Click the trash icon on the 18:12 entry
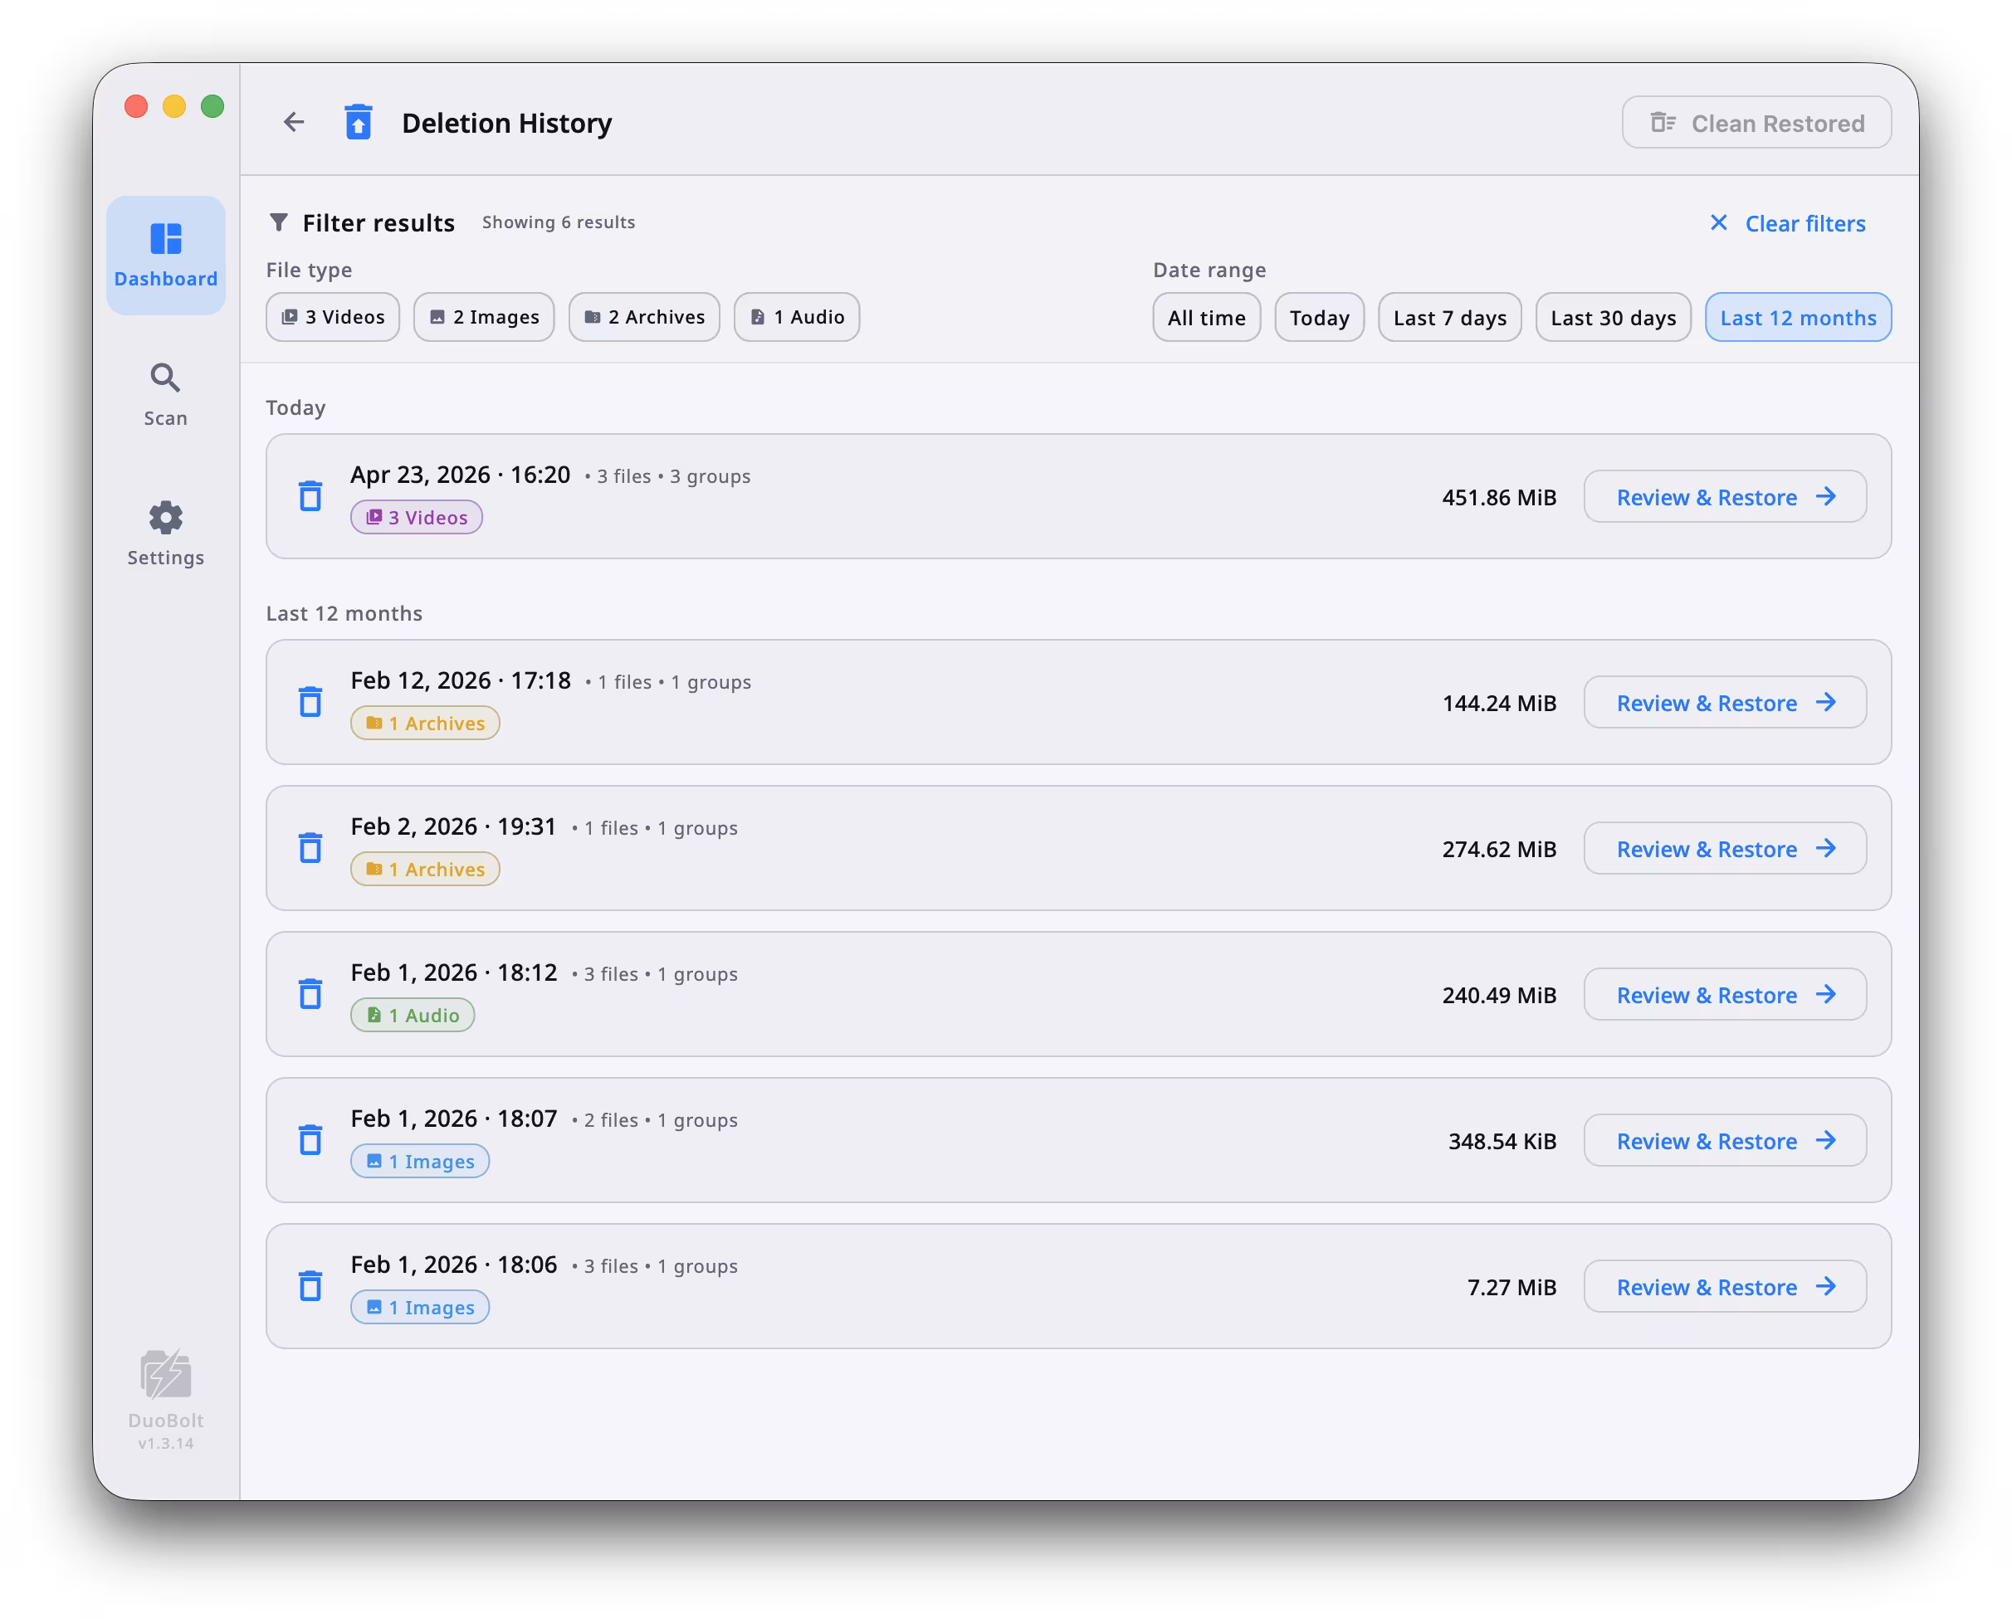The image size is (2012, 1623). 310,993
